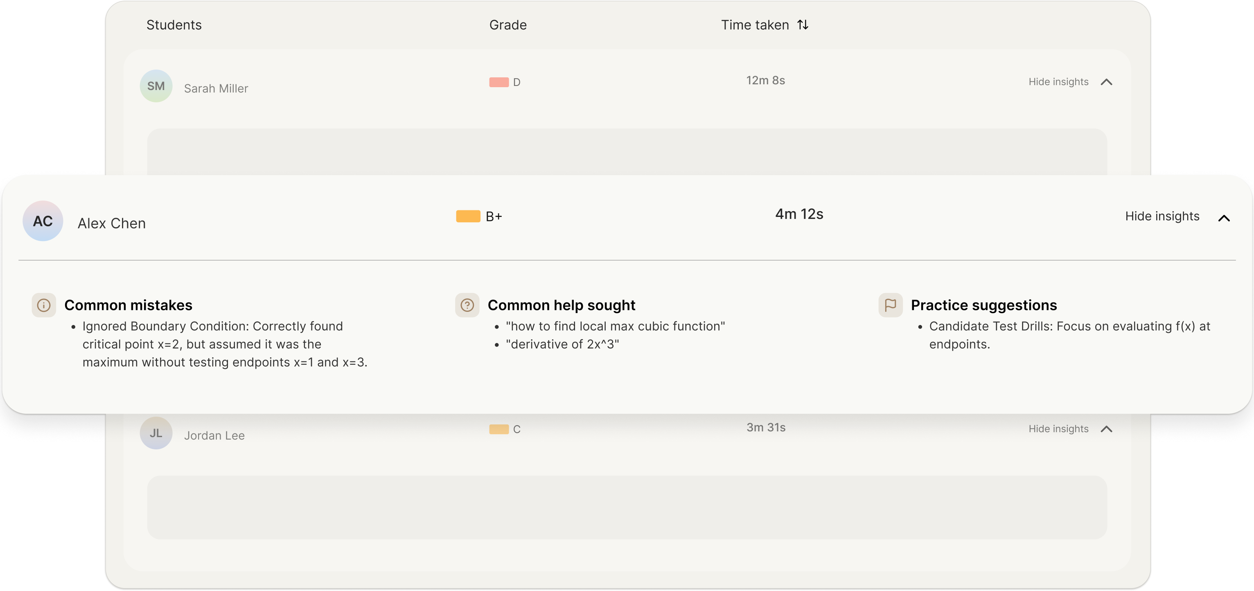Click the Grade column header
Image resolution: width=1254 pixels, height=591 pixels.
[x=508, y=25]
